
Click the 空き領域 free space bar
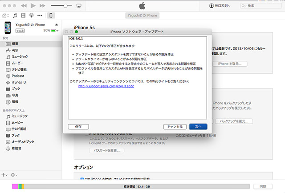pyautogui.click(x=137, y=186)
